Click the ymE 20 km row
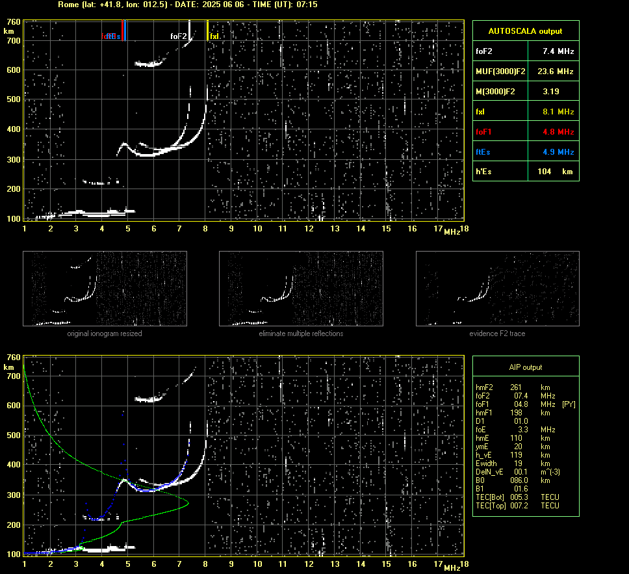This screenshot has width=629, height=574. 513,447
